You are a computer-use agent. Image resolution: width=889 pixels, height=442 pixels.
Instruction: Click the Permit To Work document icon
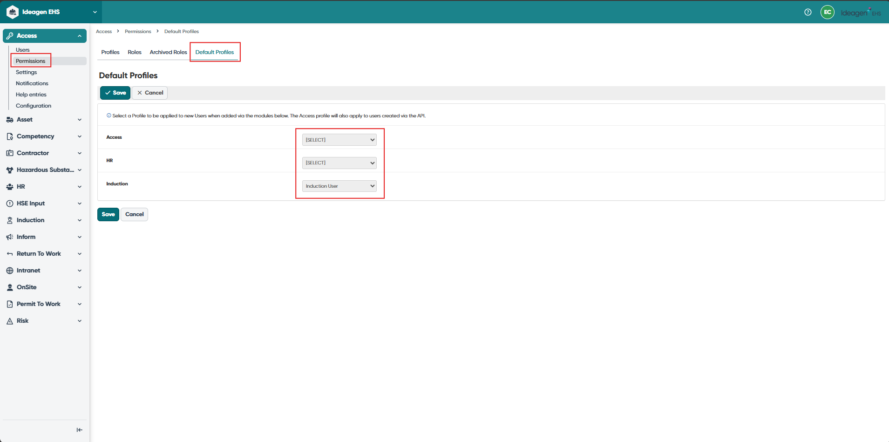click(10, 304)
